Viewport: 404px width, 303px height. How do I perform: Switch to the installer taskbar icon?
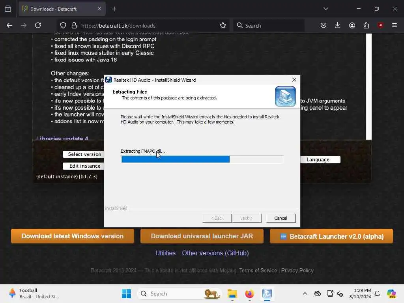click(267, 294)
